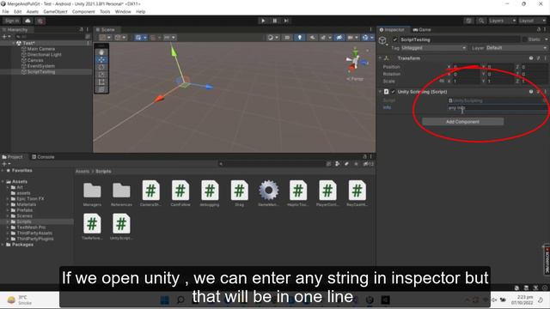Select the UnityScript... script asset
The height and width of the screenshot is (309, 550).
[121, 227]
